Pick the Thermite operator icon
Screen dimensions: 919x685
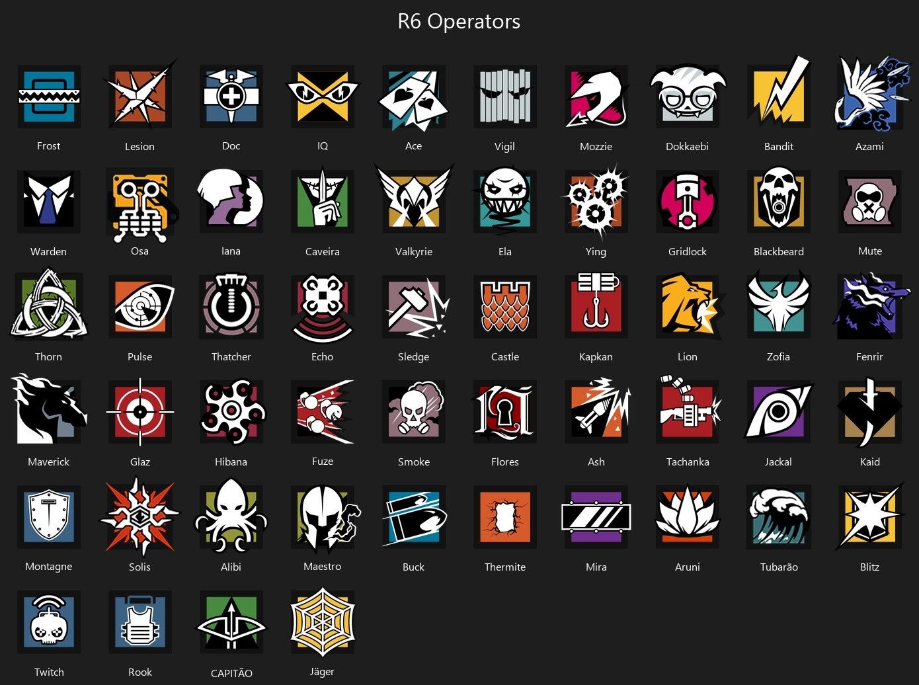tap(505, 517)
